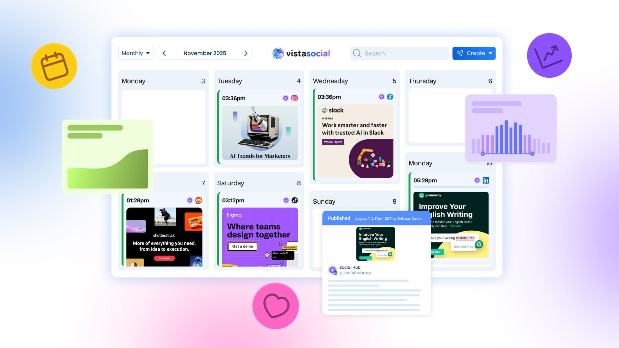
Task: Click the Reddit icon on 01:28pm post
Action: pos(199,200)
